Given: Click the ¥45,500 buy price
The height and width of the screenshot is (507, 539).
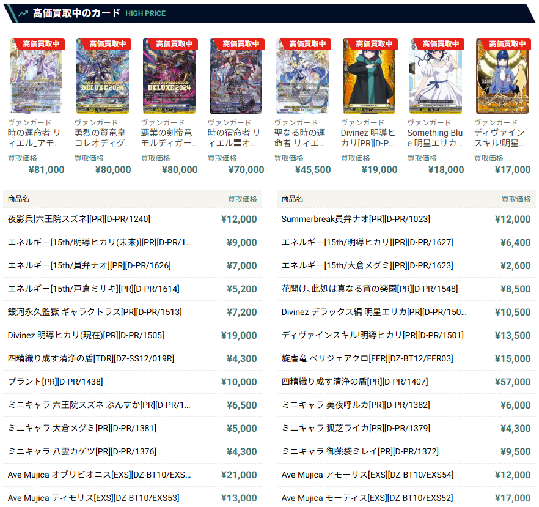Looking at the screenshot, I should pyautogui.click(x=313, y=169).
